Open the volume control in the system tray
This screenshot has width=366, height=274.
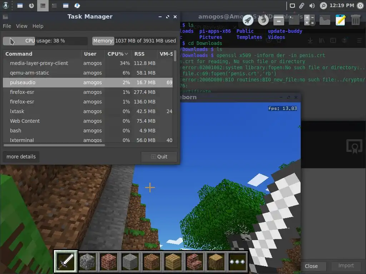[x=312, y=6]
